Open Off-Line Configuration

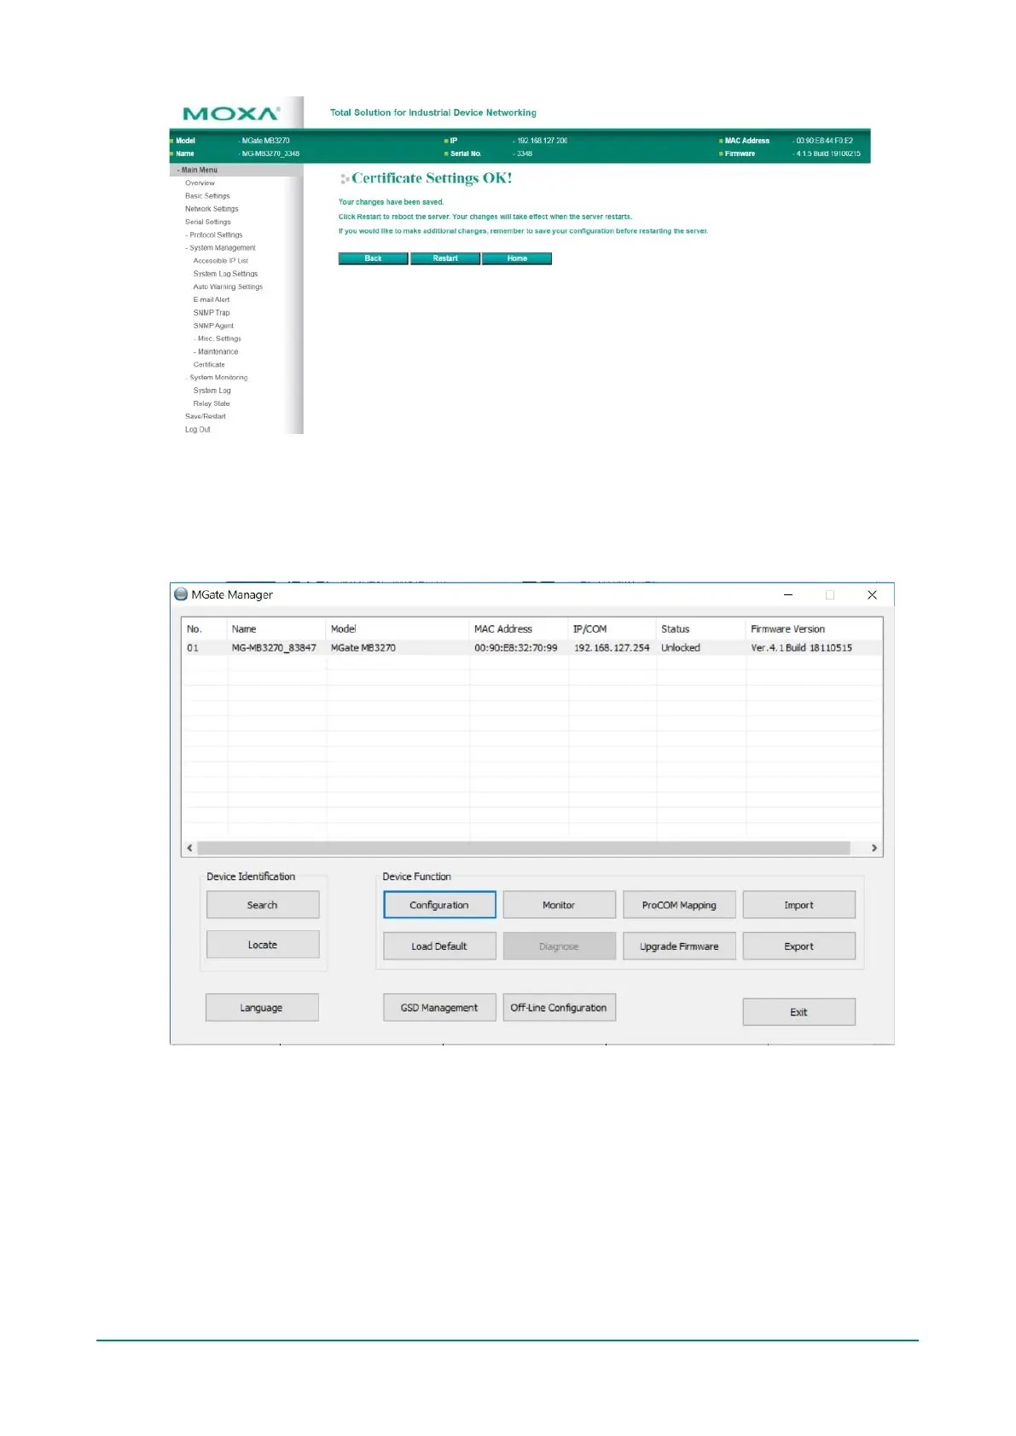(x=559, y=1008)
